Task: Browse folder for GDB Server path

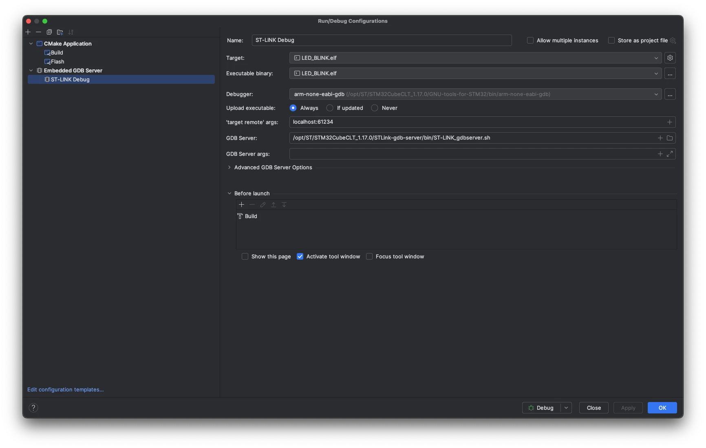Action: [x=670, y=138]
